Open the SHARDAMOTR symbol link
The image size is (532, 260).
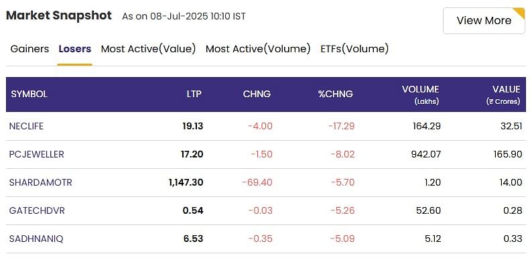pyautogui.click(x=41, y=183)
